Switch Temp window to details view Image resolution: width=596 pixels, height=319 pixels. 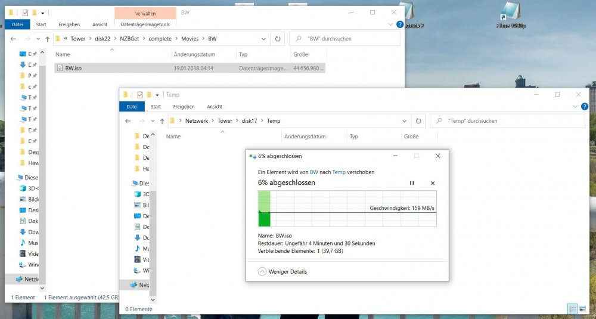(x=572, y=309)
